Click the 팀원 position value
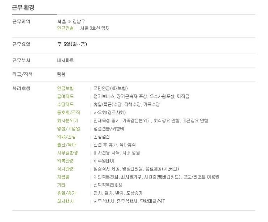268x222 pixels. click(61, 74)
